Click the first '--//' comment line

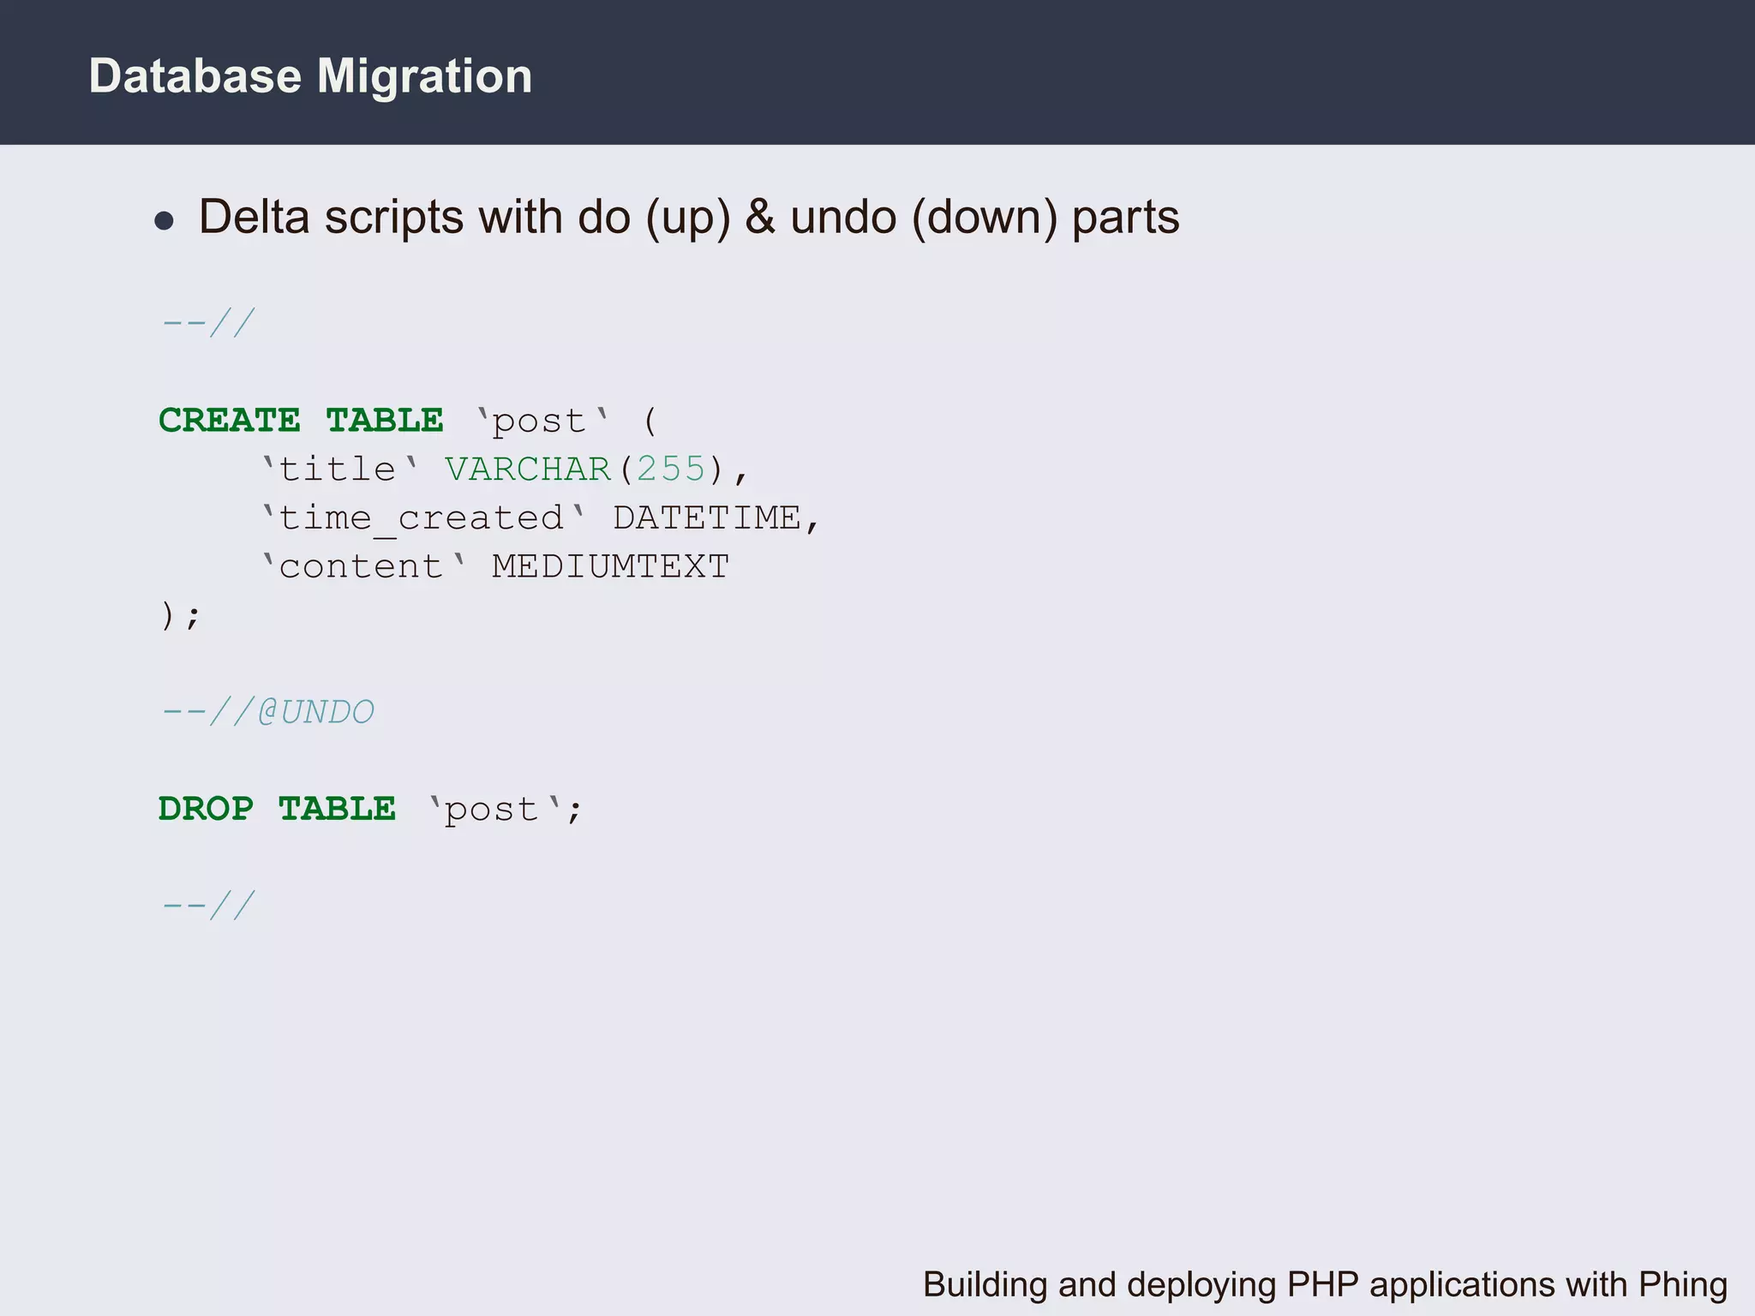click(x=208, y=324)
